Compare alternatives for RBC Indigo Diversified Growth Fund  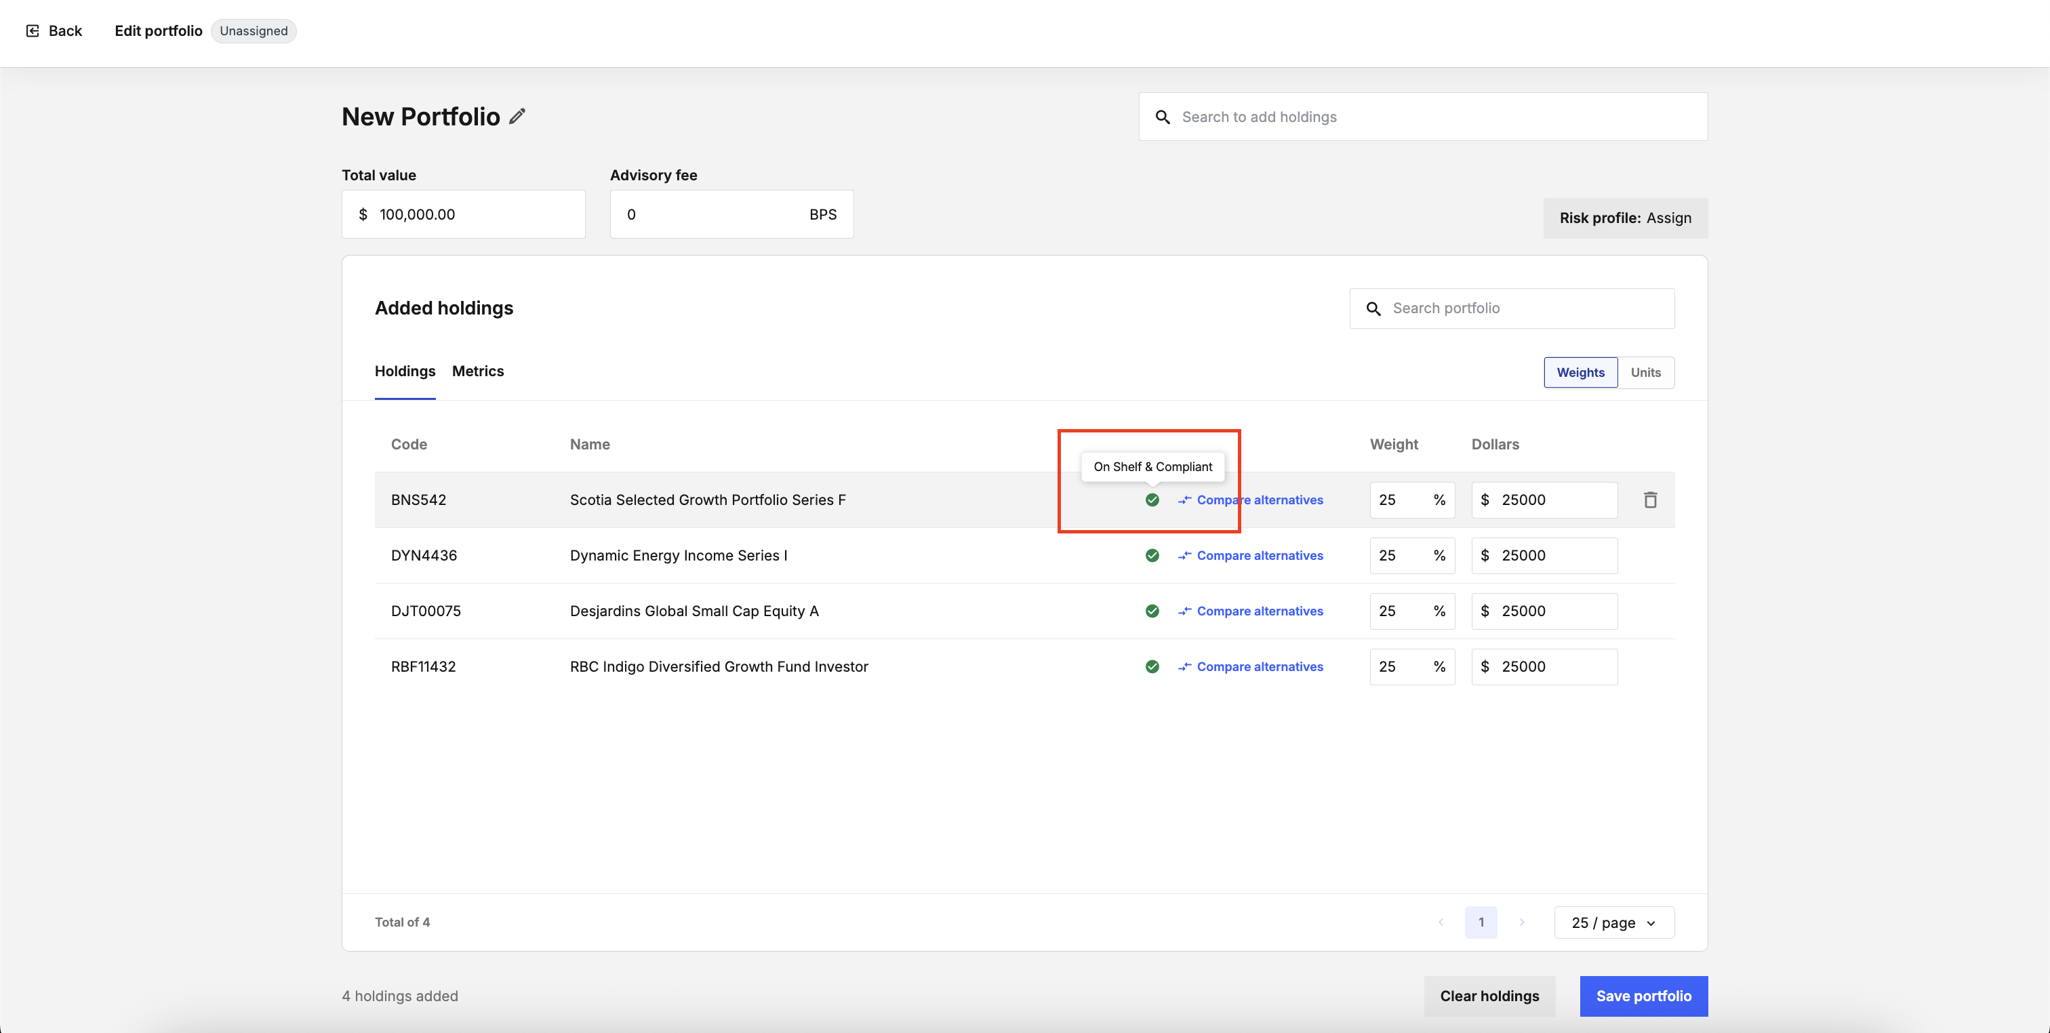(x=1251, y=667)
